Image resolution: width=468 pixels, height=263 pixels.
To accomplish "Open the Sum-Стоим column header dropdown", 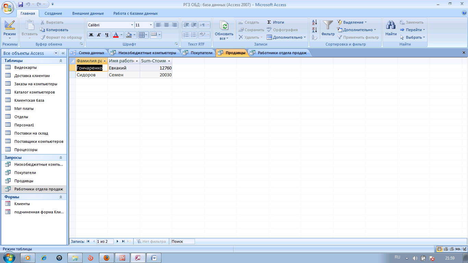I will coord(169,61).
